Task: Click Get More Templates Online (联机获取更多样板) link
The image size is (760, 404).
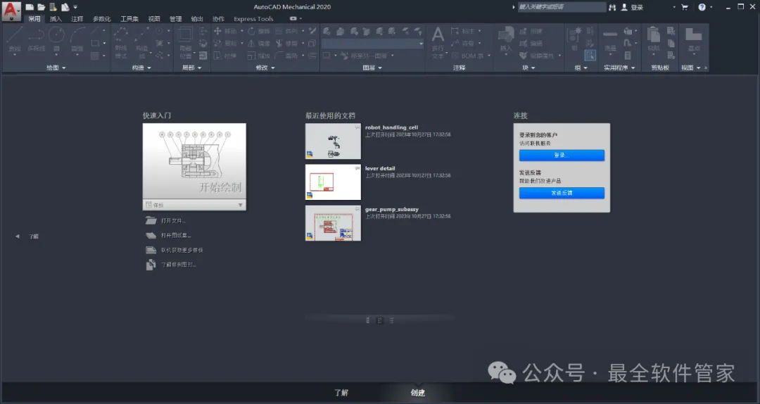Action: pos(182,251)
